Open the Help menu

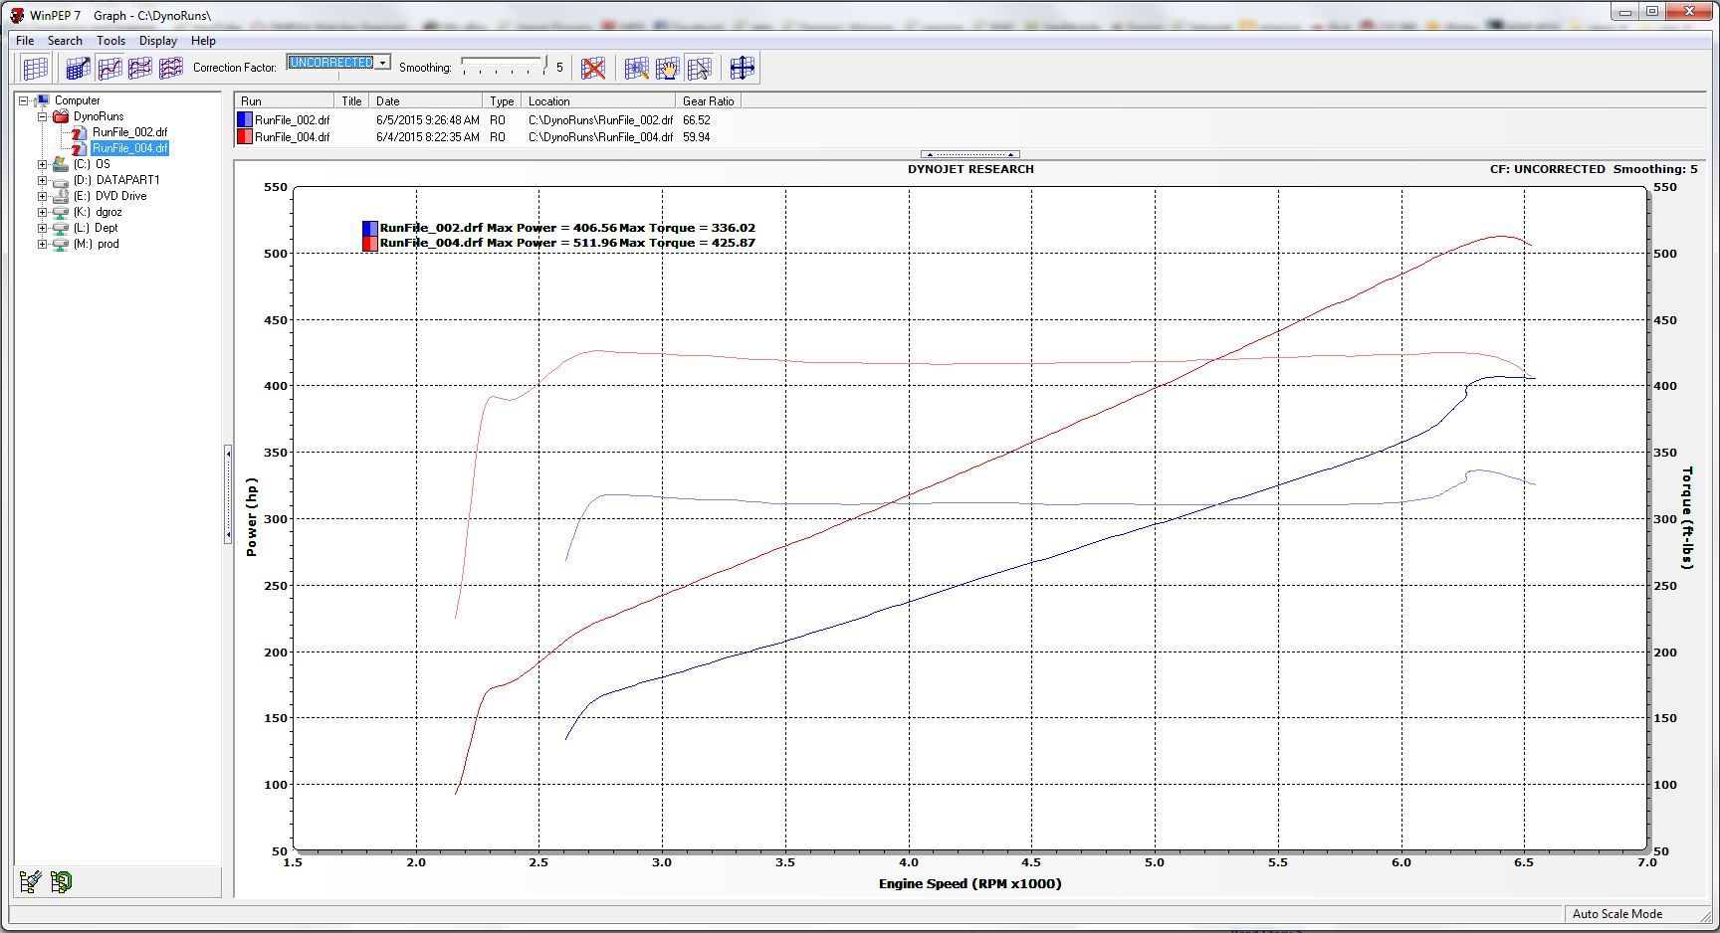click(x=203, y=41)
